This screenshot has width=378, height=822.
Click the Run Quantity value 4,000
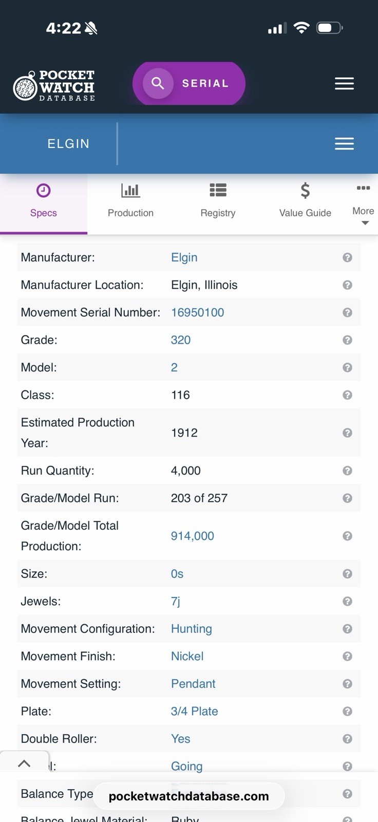tap(185, 471)
